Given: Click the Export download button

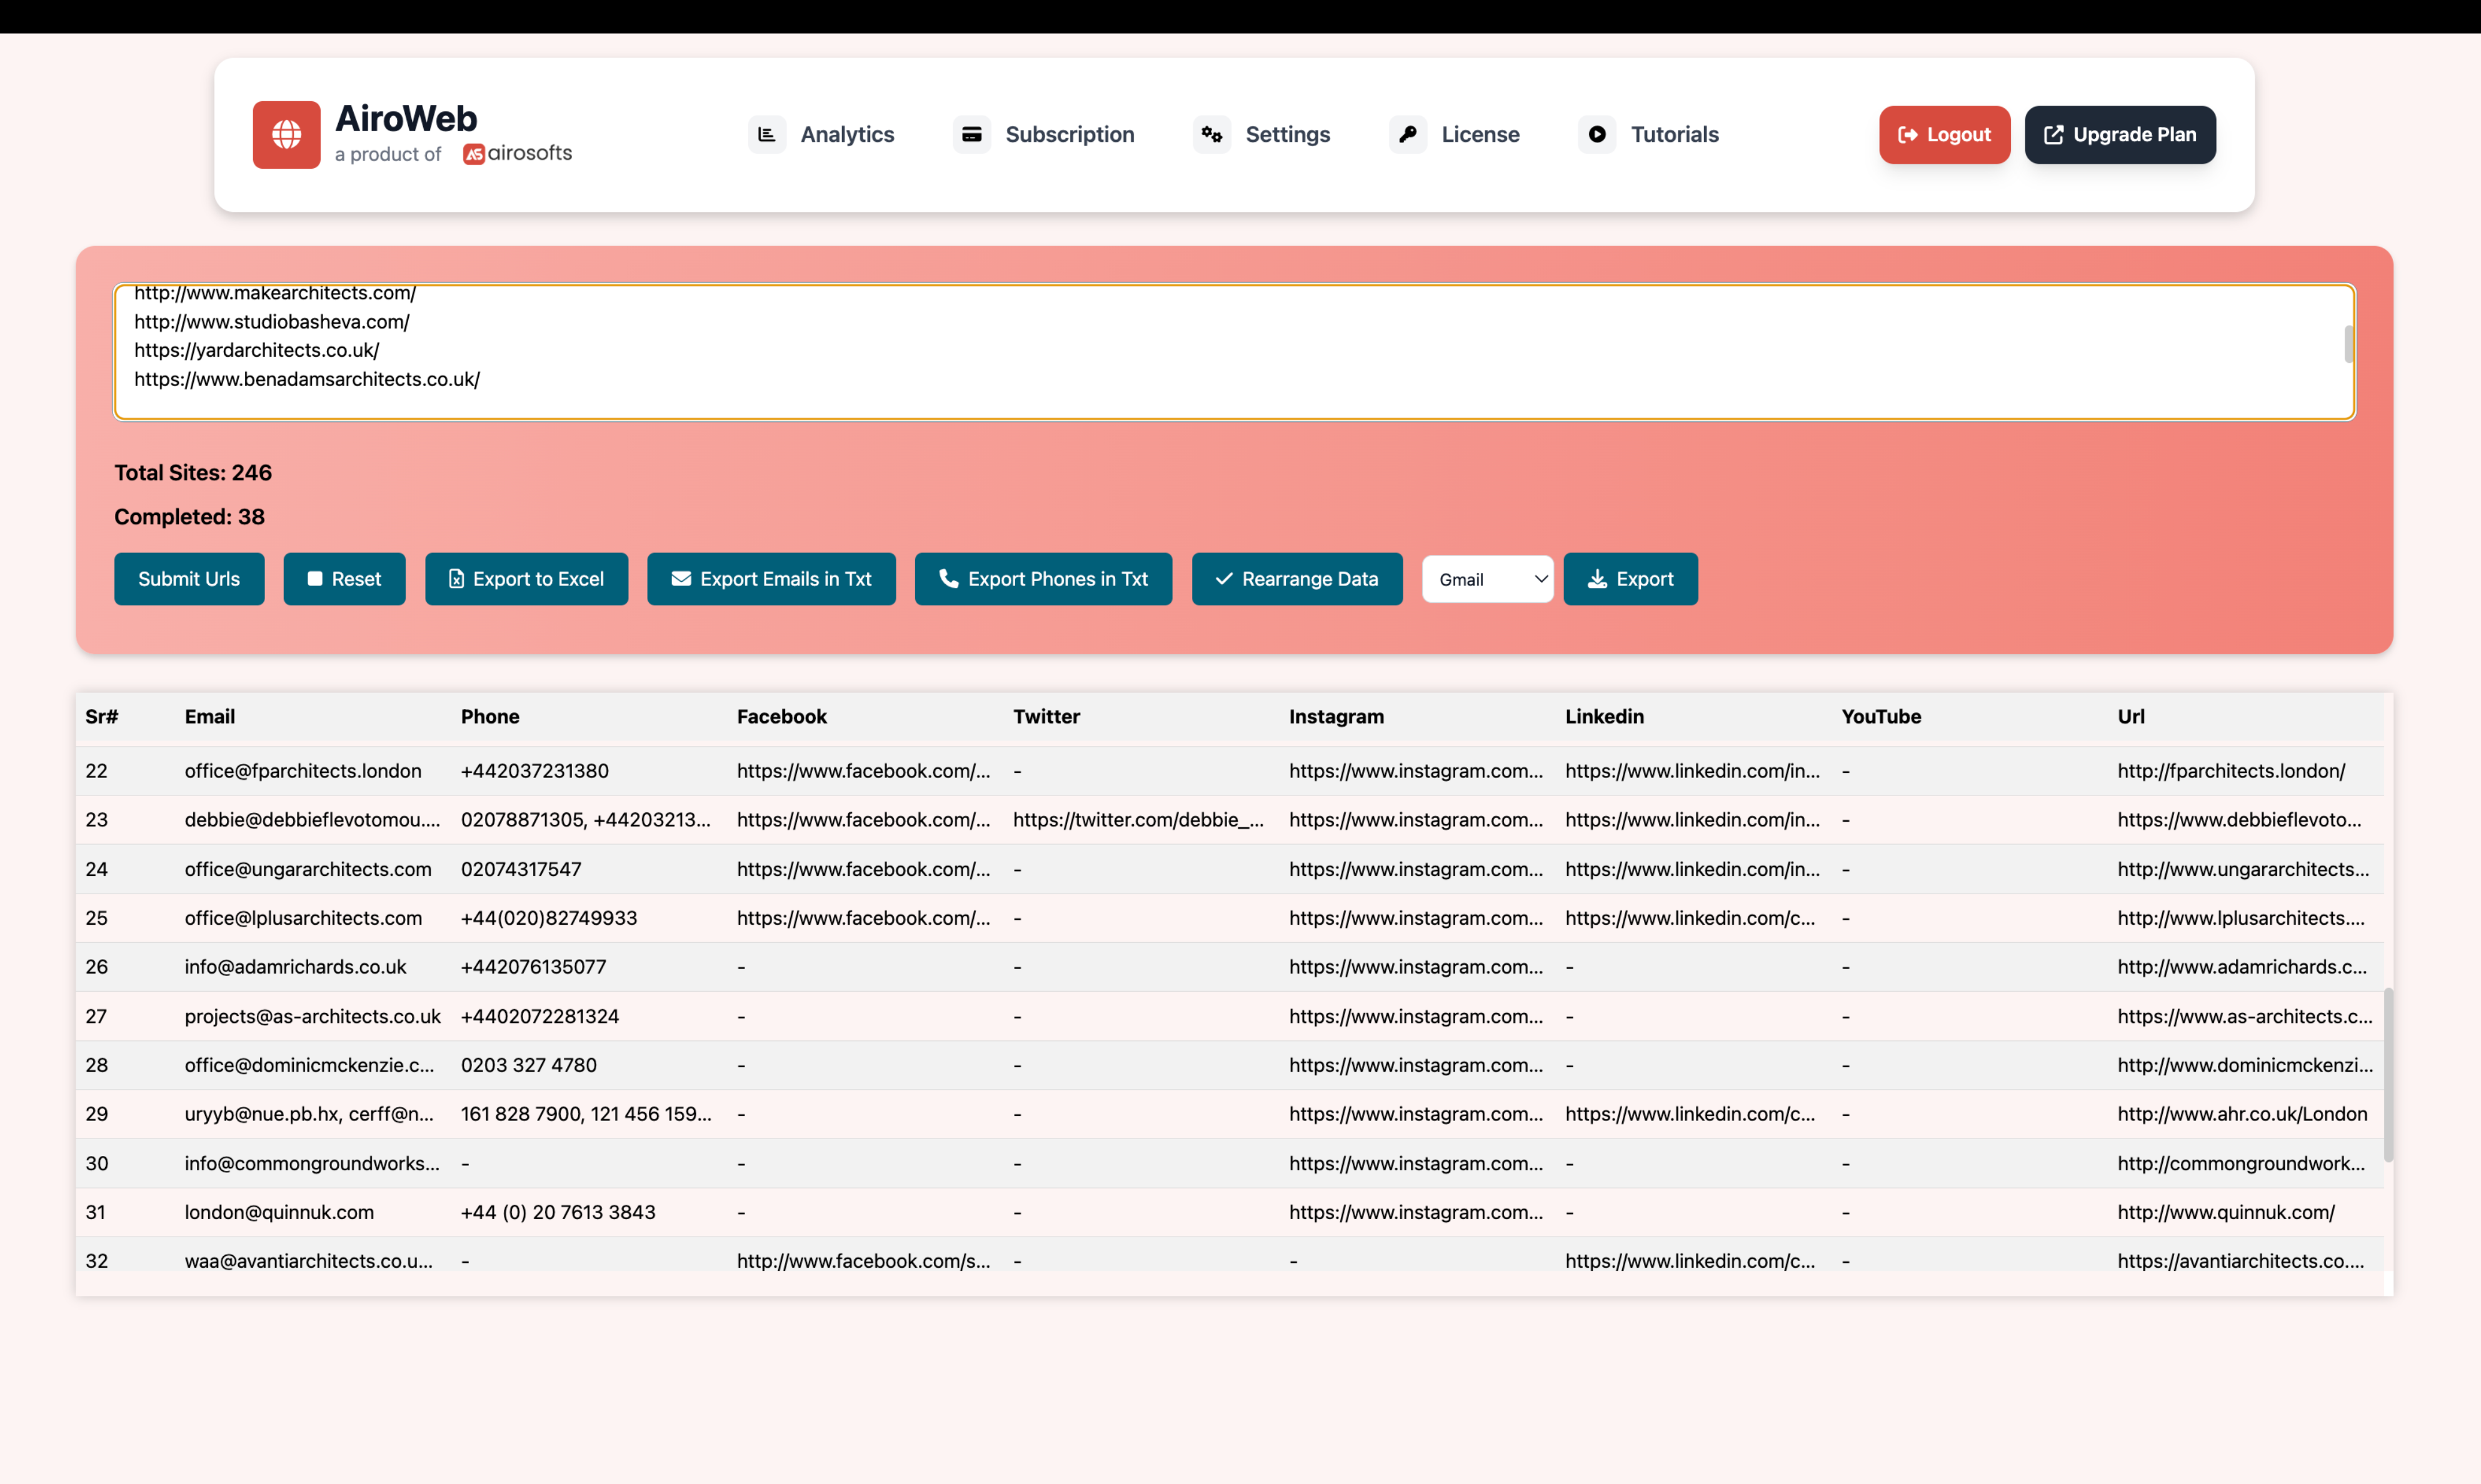Looking at the screenshot, I should pyautogui.click(x=1631, y=579).
